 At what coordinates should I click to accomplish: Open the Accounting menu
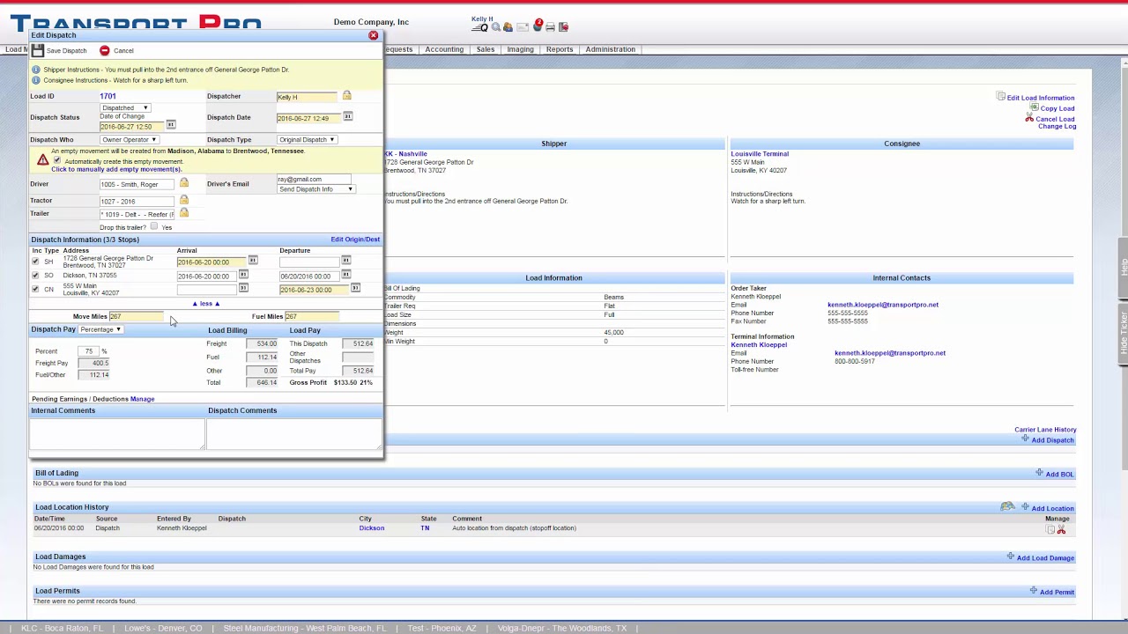pos(444,49)
